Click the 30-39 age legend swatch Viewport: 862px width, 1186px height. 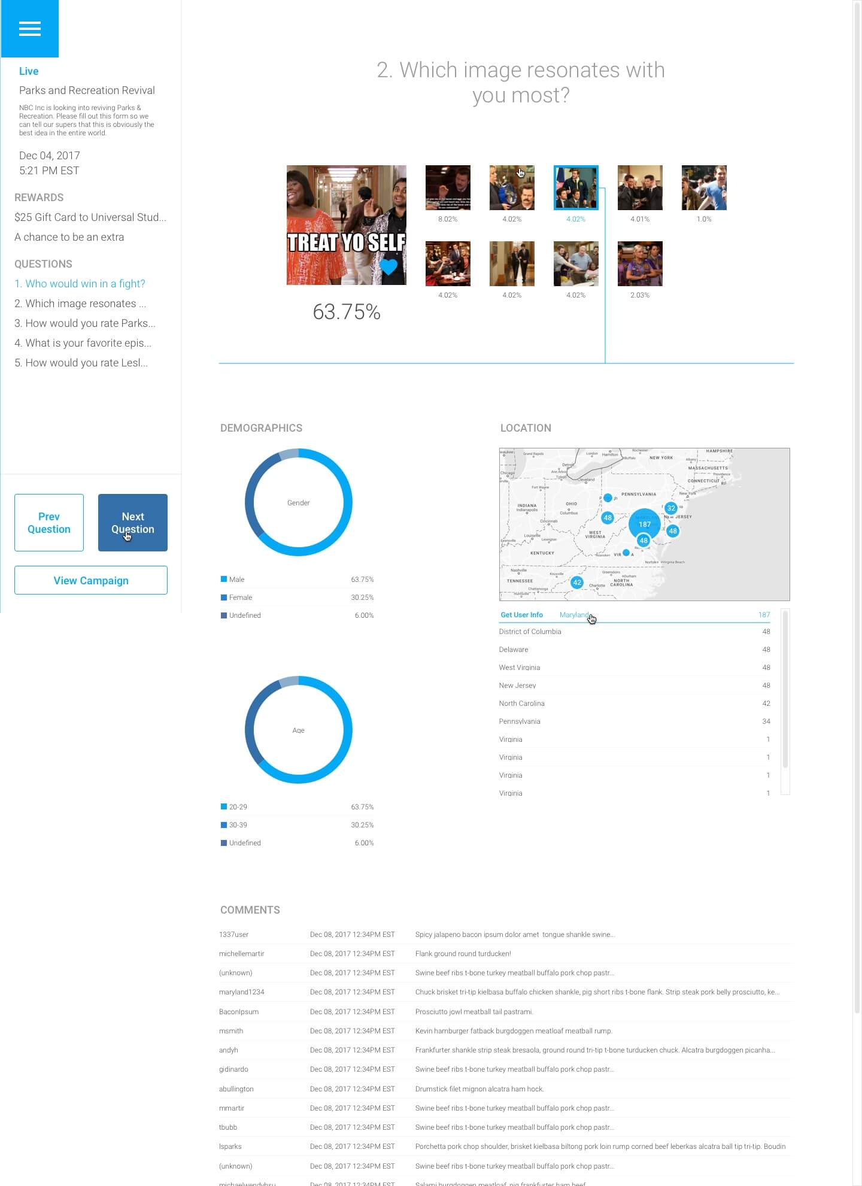click(x=224, y=824)
